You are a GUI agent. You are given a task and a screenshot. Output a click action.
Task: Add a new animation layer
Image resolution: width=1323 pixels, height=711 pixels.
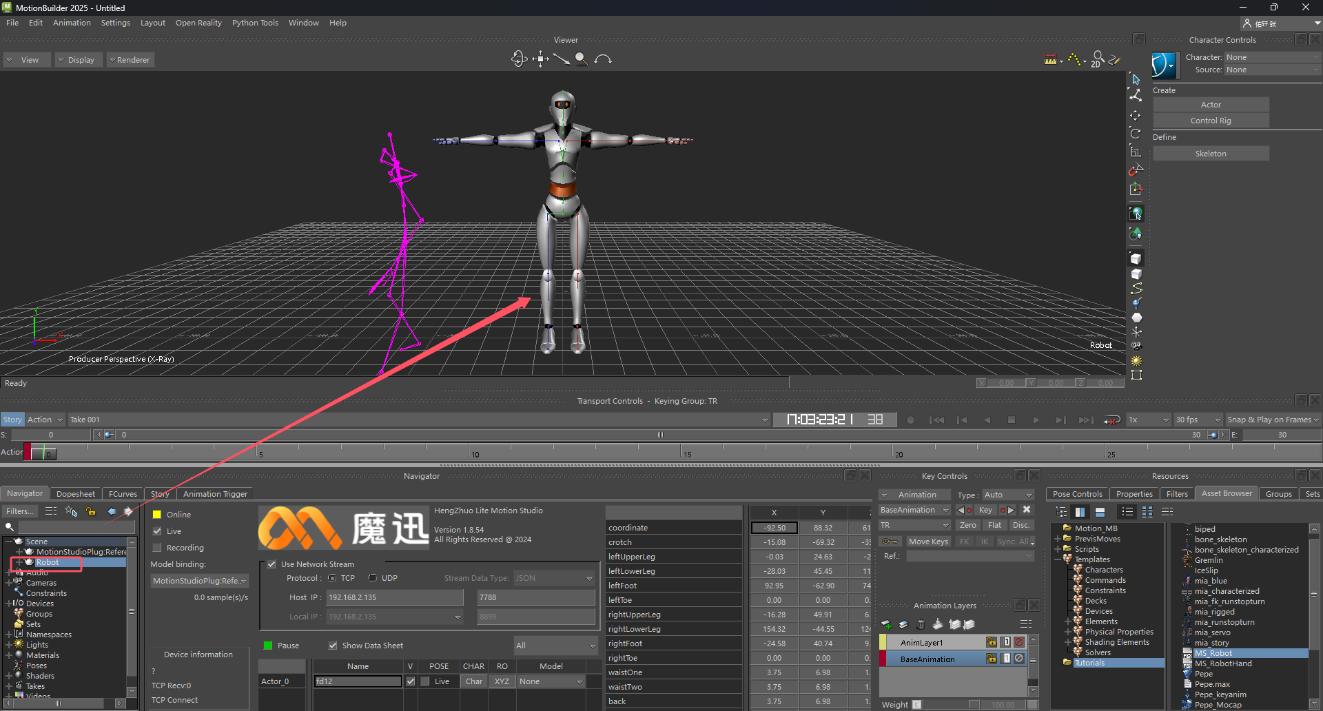(x=887, y=624)
